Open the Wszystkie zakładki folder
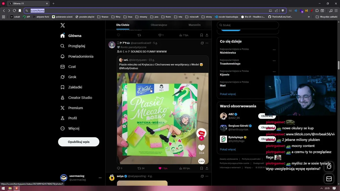This screenshot has height=191, width=340. click(327, 17)
